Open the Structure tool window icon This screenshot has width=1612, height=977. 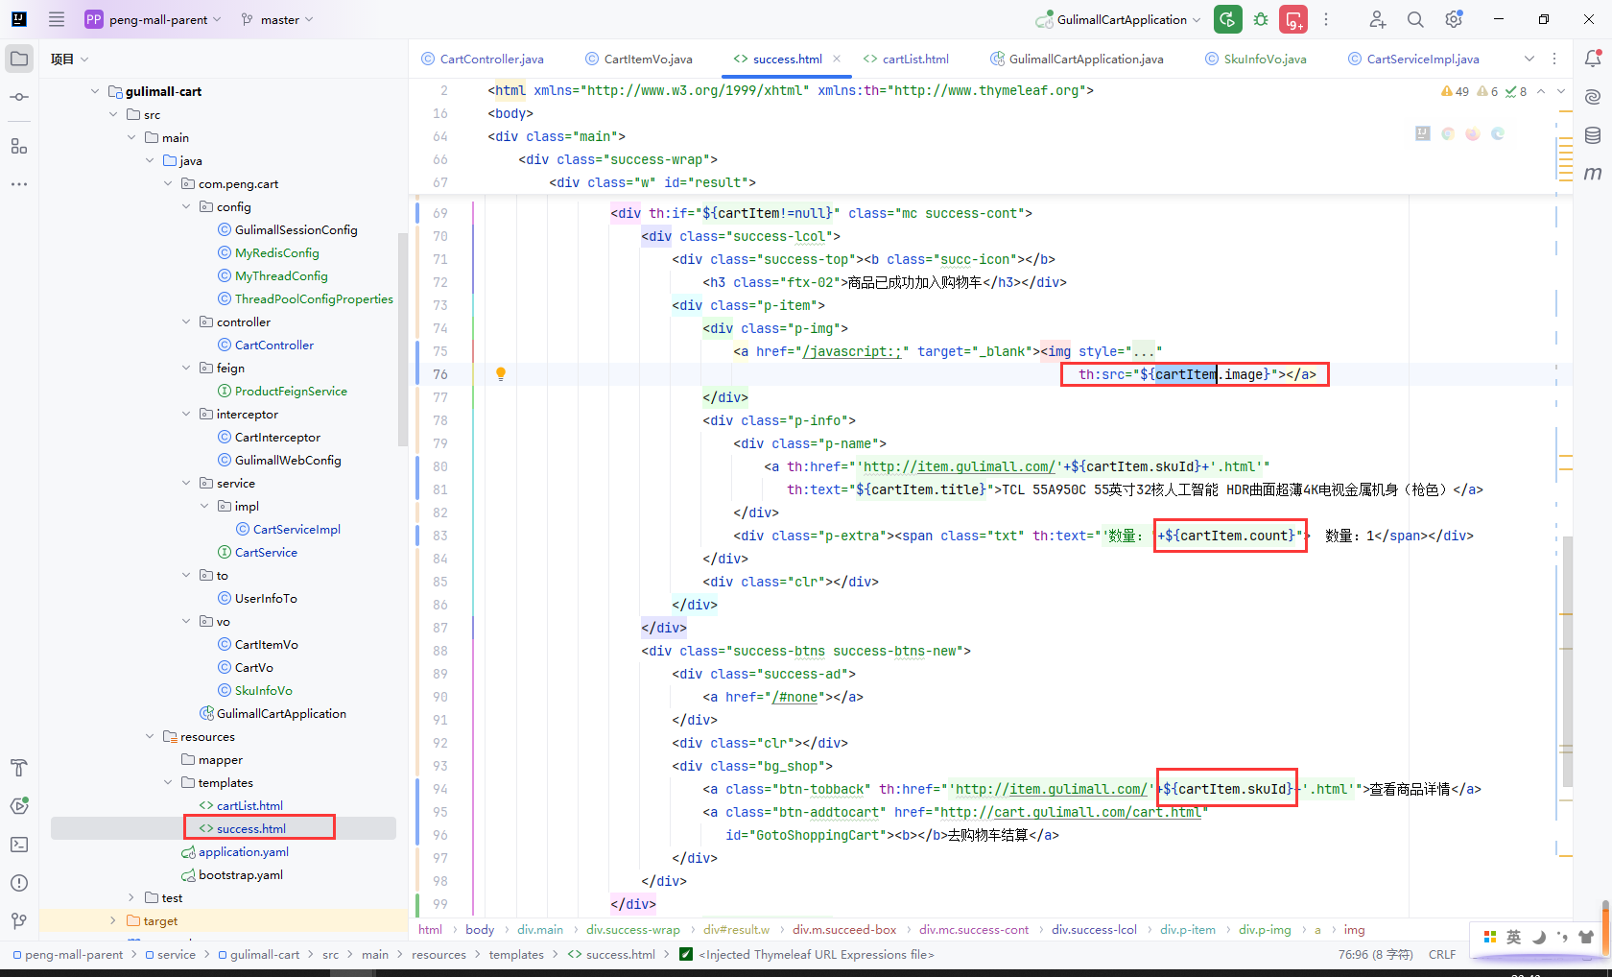[x=19, y=146]
